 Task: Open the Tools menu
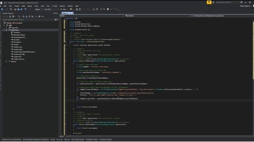coord(42,6)
